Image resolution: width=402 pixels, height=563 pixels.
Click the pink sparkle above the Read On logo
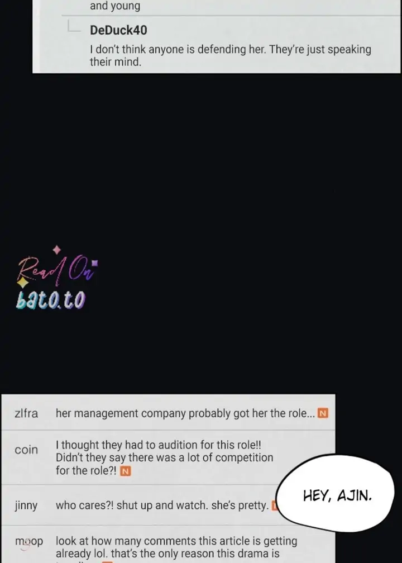tap(57, 250)
